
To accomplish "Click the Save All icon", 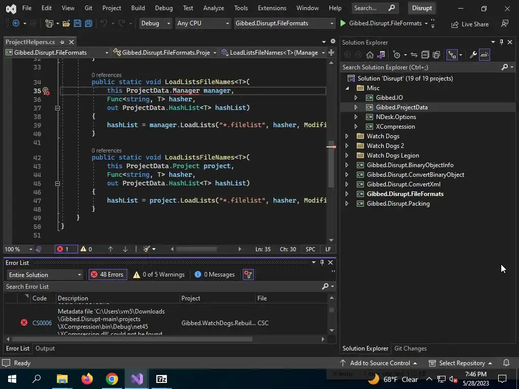I will (x=88, y=23).
